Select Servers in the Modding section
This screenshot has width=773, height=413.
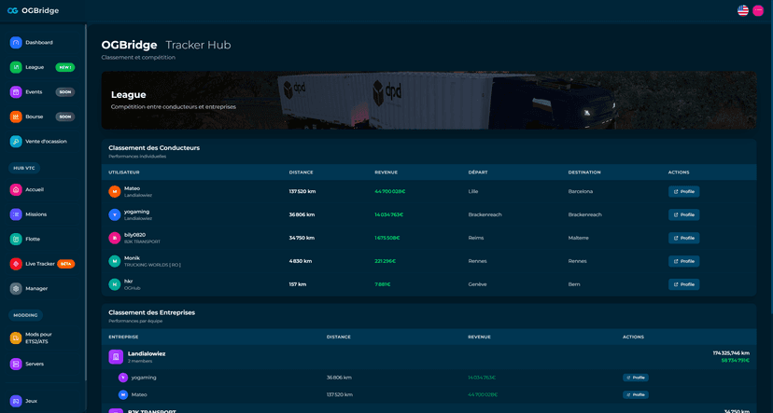coord(35,364)
